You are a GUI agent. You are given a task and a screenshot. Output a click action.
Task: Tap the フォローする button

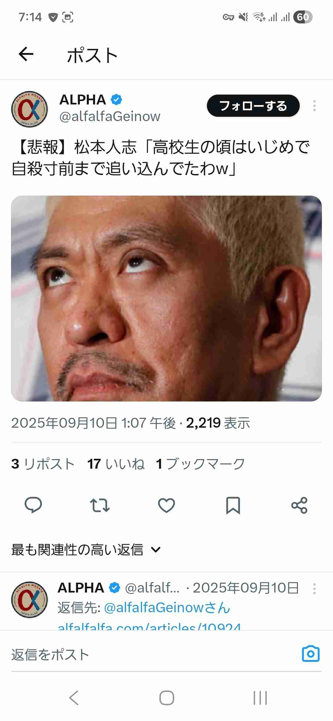[x=253, y=106]
